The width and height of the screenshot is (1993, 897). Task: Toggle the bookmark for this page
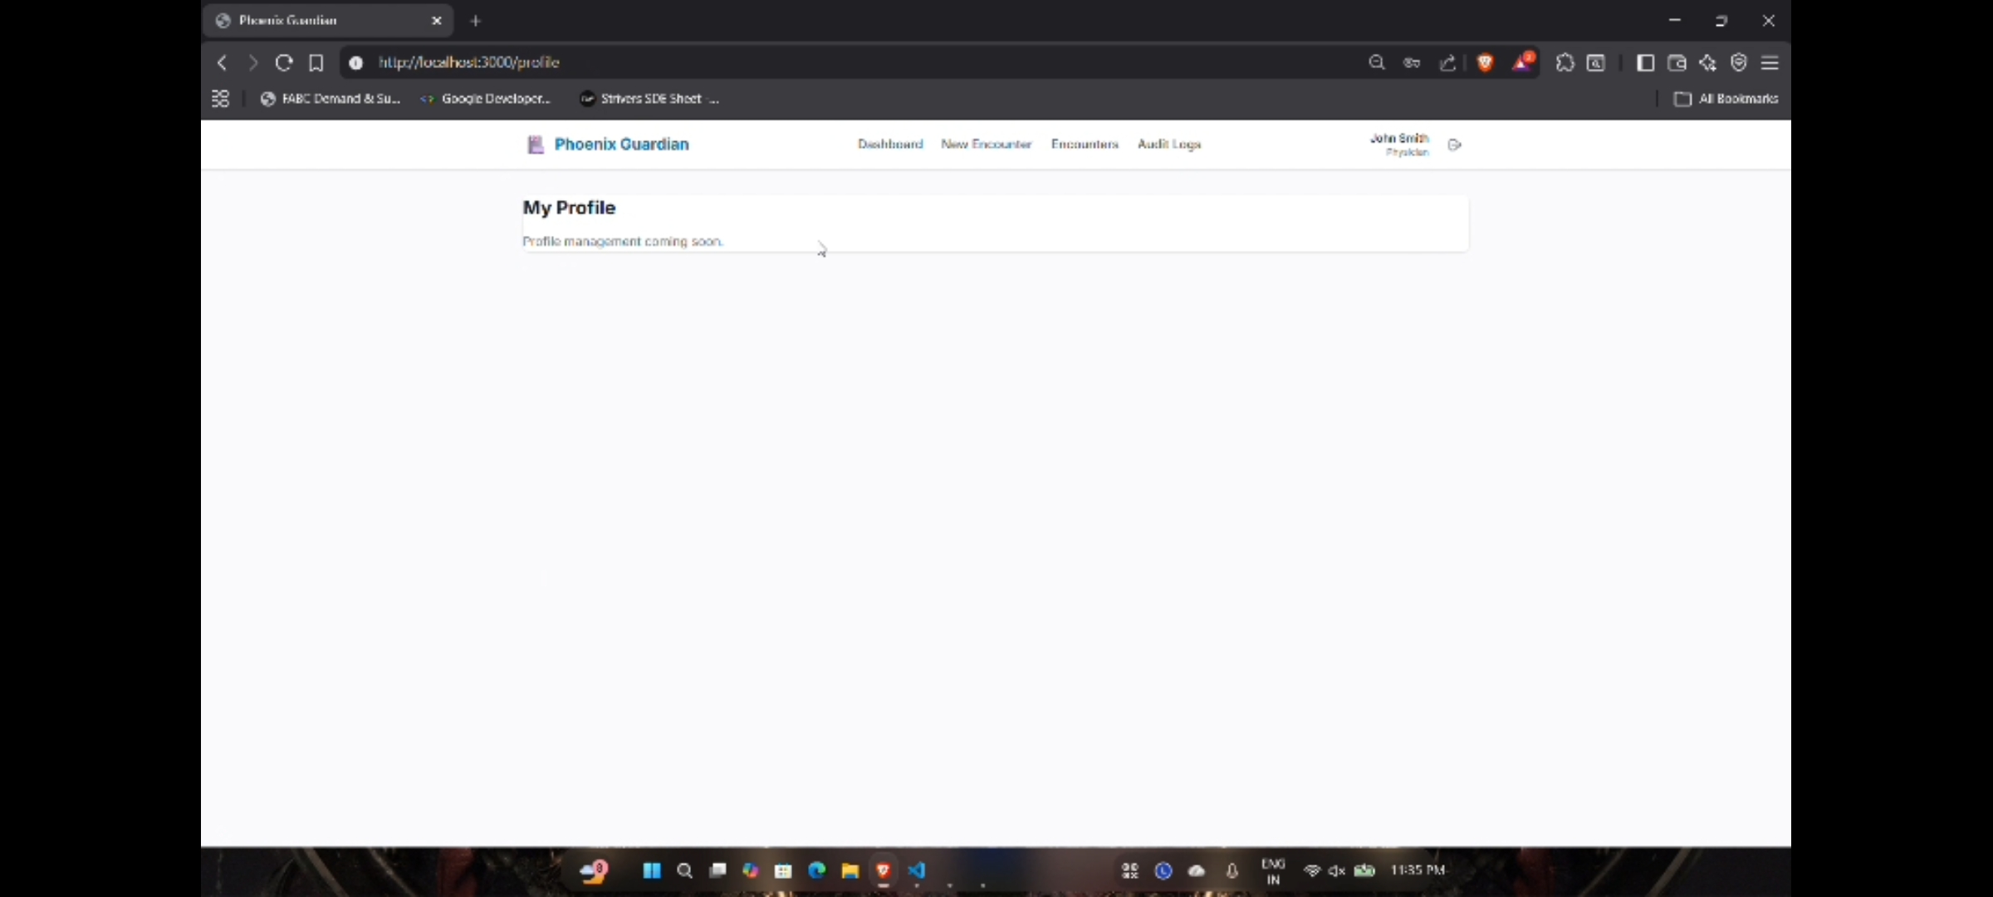316,62
